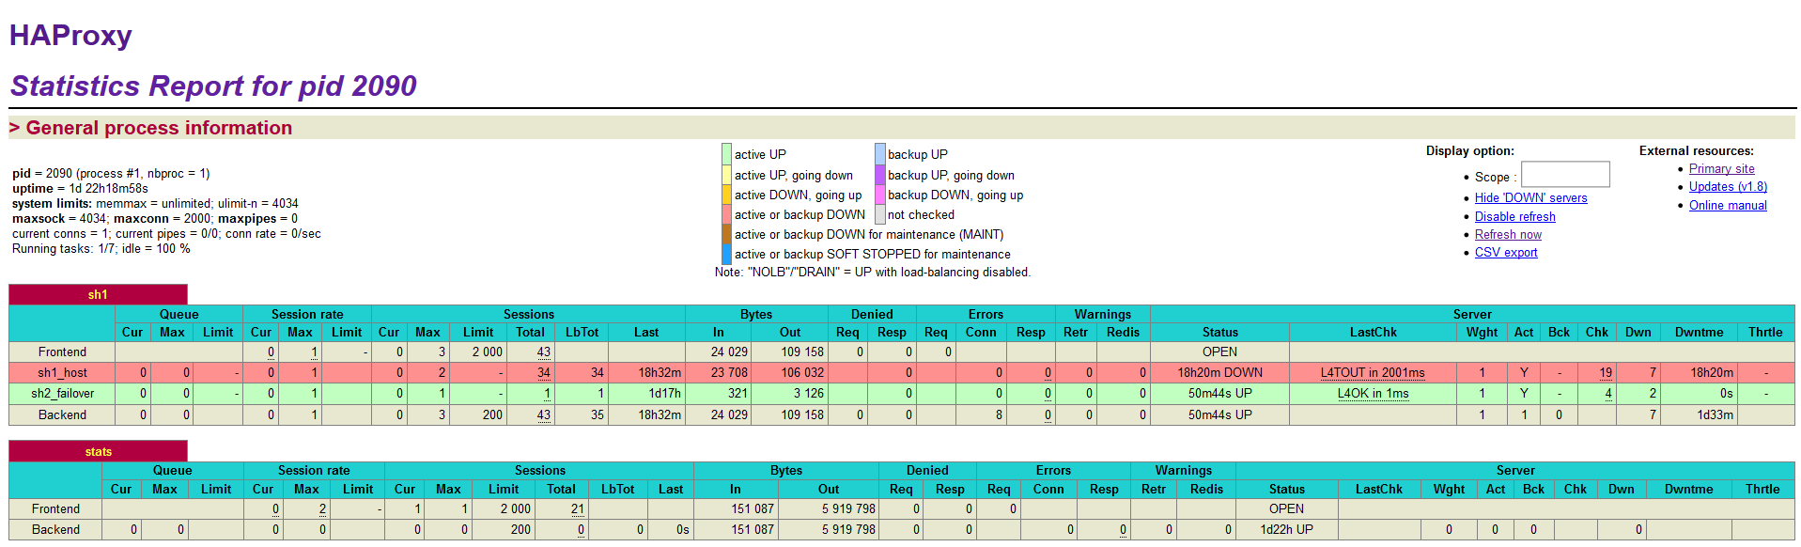Click sh2_failover server row name
This screenshot has width=1801, height=547.
[x=62, y=393]
